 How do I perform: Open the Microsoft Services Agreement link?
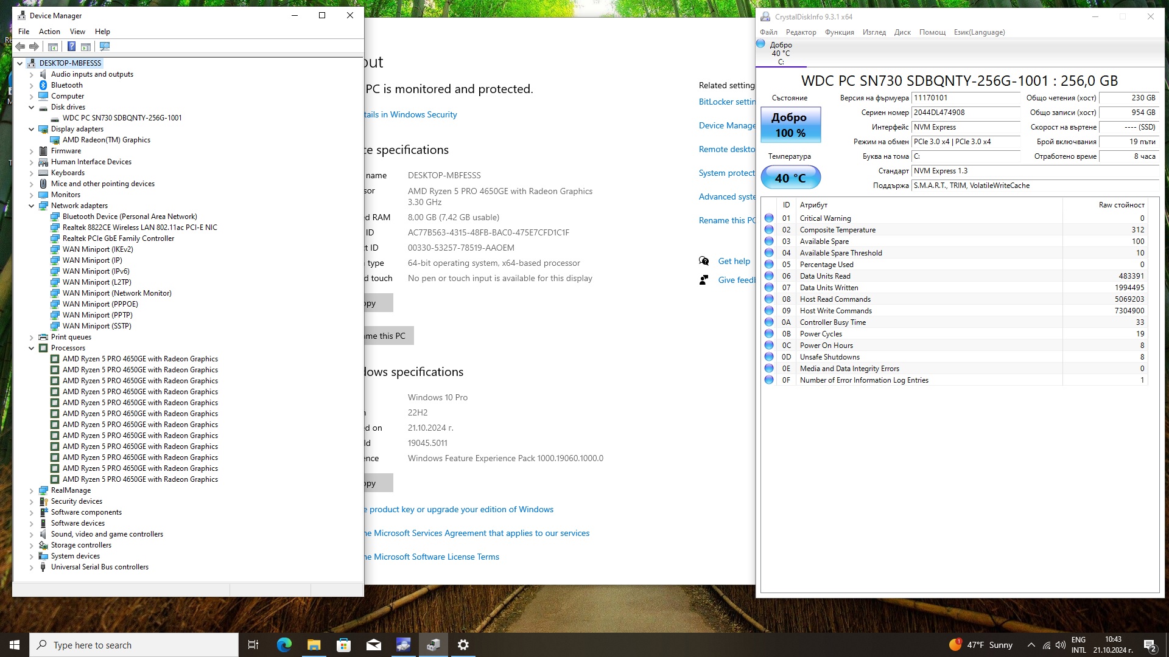click(477, 533)
